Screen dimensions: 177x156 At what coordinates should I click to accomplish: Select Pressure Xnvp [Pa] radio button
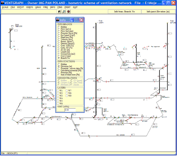click(59, 33)
